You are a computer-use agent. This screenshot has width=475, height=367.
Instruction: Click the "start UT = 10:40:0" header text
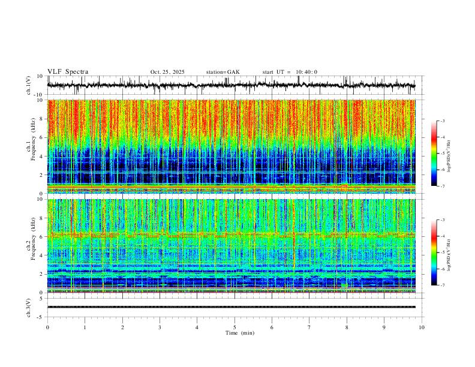tap(290, 72)
